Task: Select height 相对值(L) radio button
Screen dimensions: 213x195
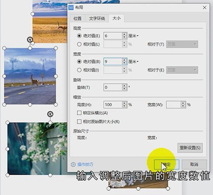Action: coord(79,44)
